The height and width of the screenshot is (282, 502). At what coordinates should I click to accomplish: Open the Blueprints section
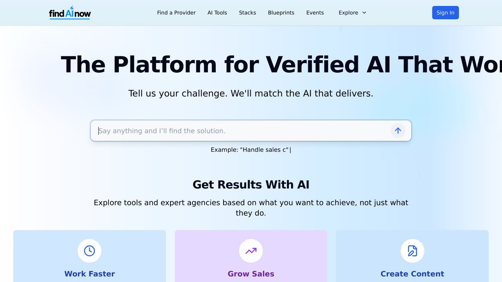point(281,13)
